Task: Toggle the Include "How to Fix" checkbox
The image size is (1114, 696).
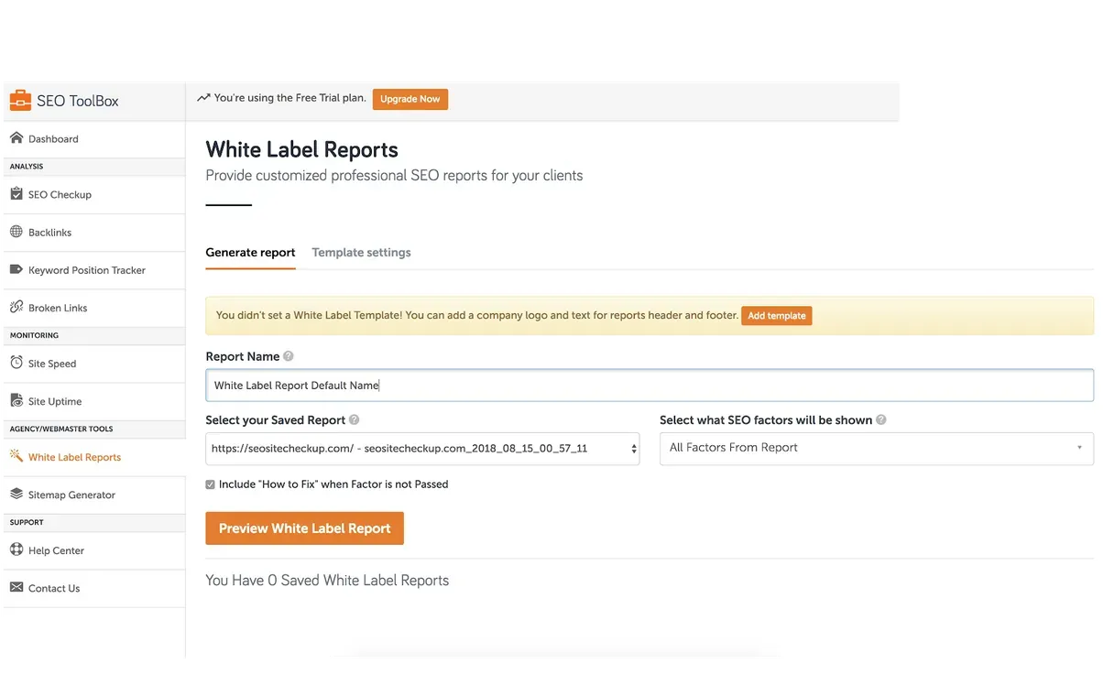Action: 211,484
